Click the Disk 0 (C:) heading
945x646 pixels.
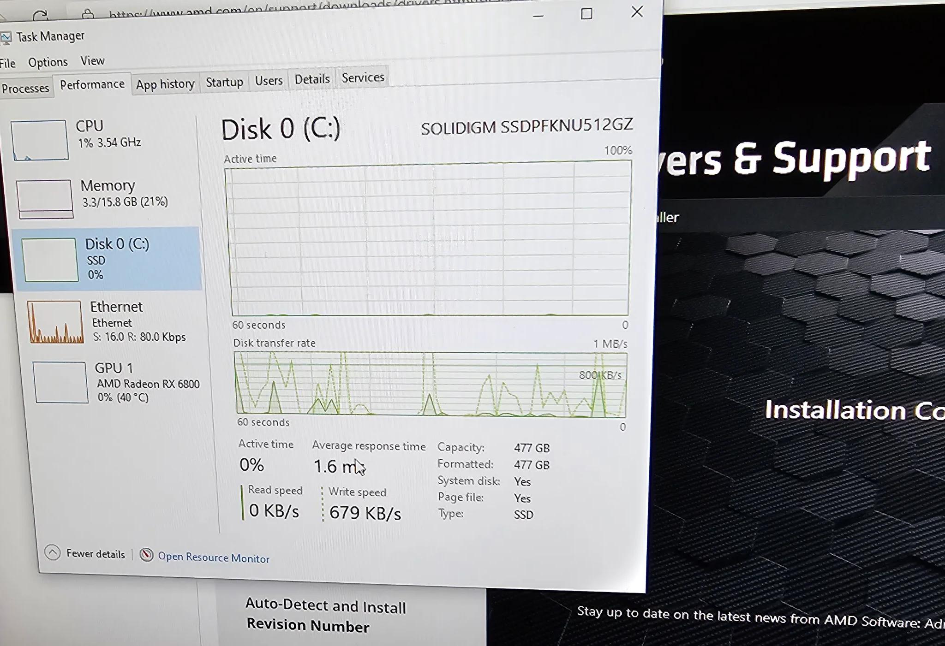[281, 129]
